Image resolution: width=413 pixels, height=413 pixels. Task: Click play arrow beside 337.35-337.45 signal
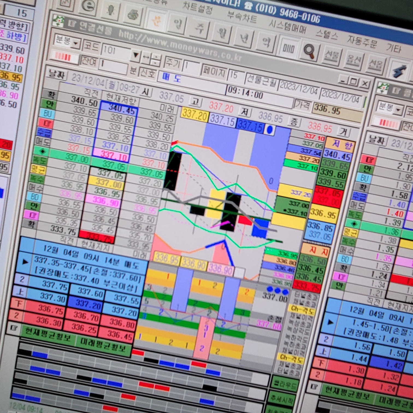25,262
